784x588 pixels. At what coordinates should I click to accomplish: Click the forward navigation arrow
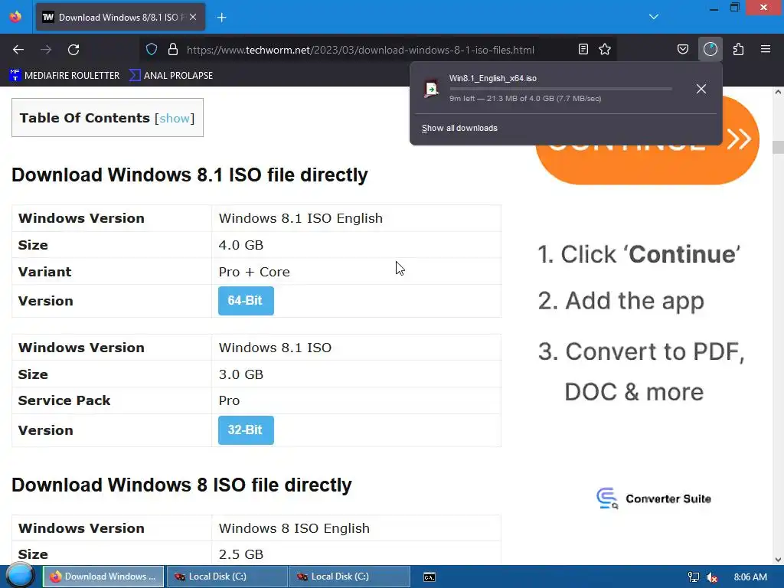[46, 50]
